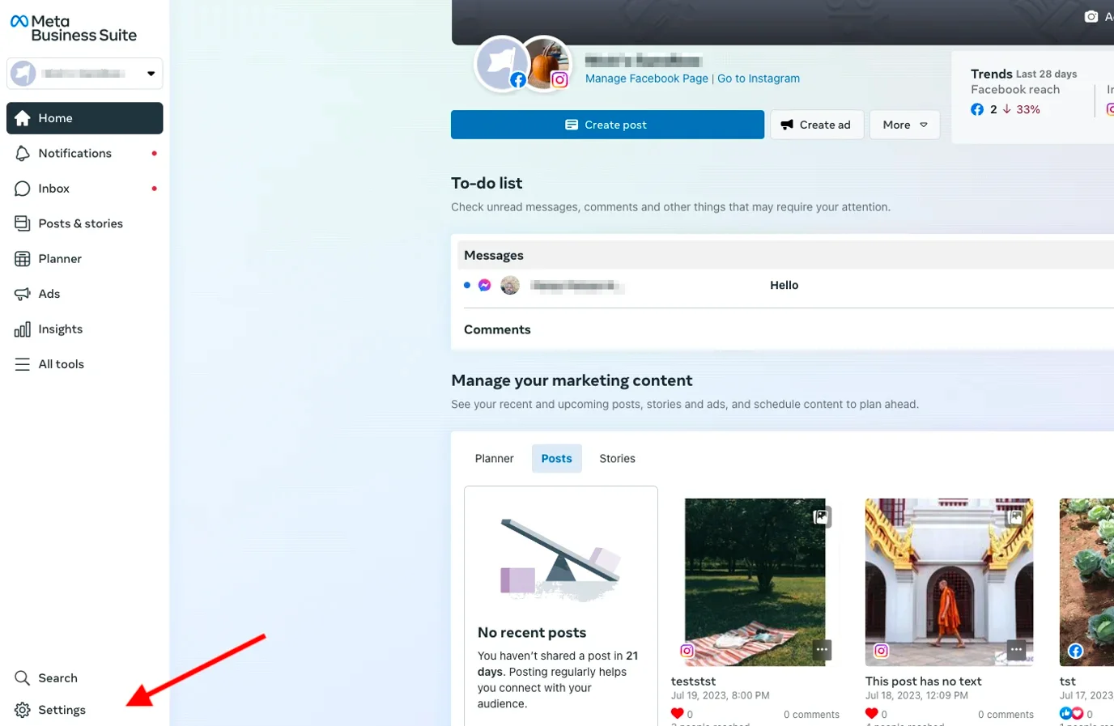Click the Meta Business Suite logo
1114x726 pixels.
coord(73,27)
